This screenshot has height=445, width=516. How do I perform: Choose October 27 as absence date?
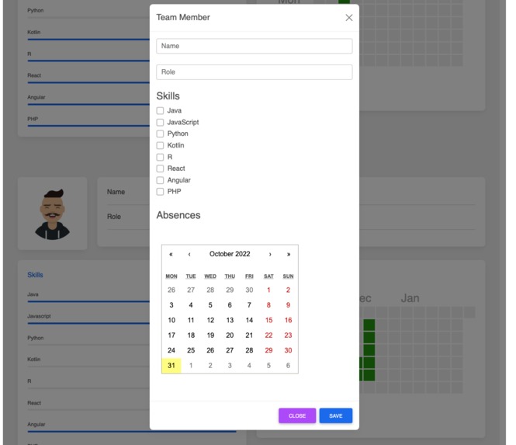point(230,350)
